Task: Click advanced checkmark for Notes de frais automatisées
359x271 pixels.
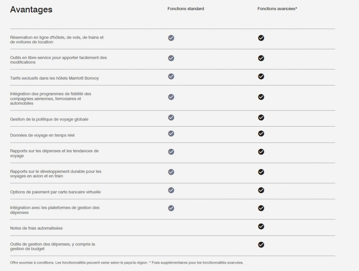Action: 261,226
